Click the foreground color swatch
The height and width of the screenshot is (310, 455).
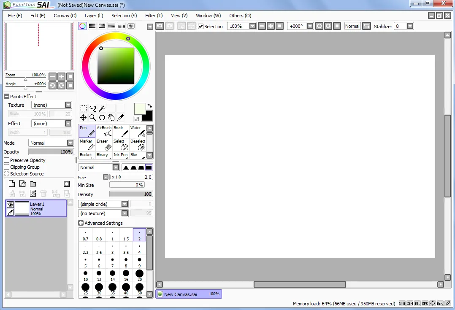pyautogui.click(x=140, y=109)
